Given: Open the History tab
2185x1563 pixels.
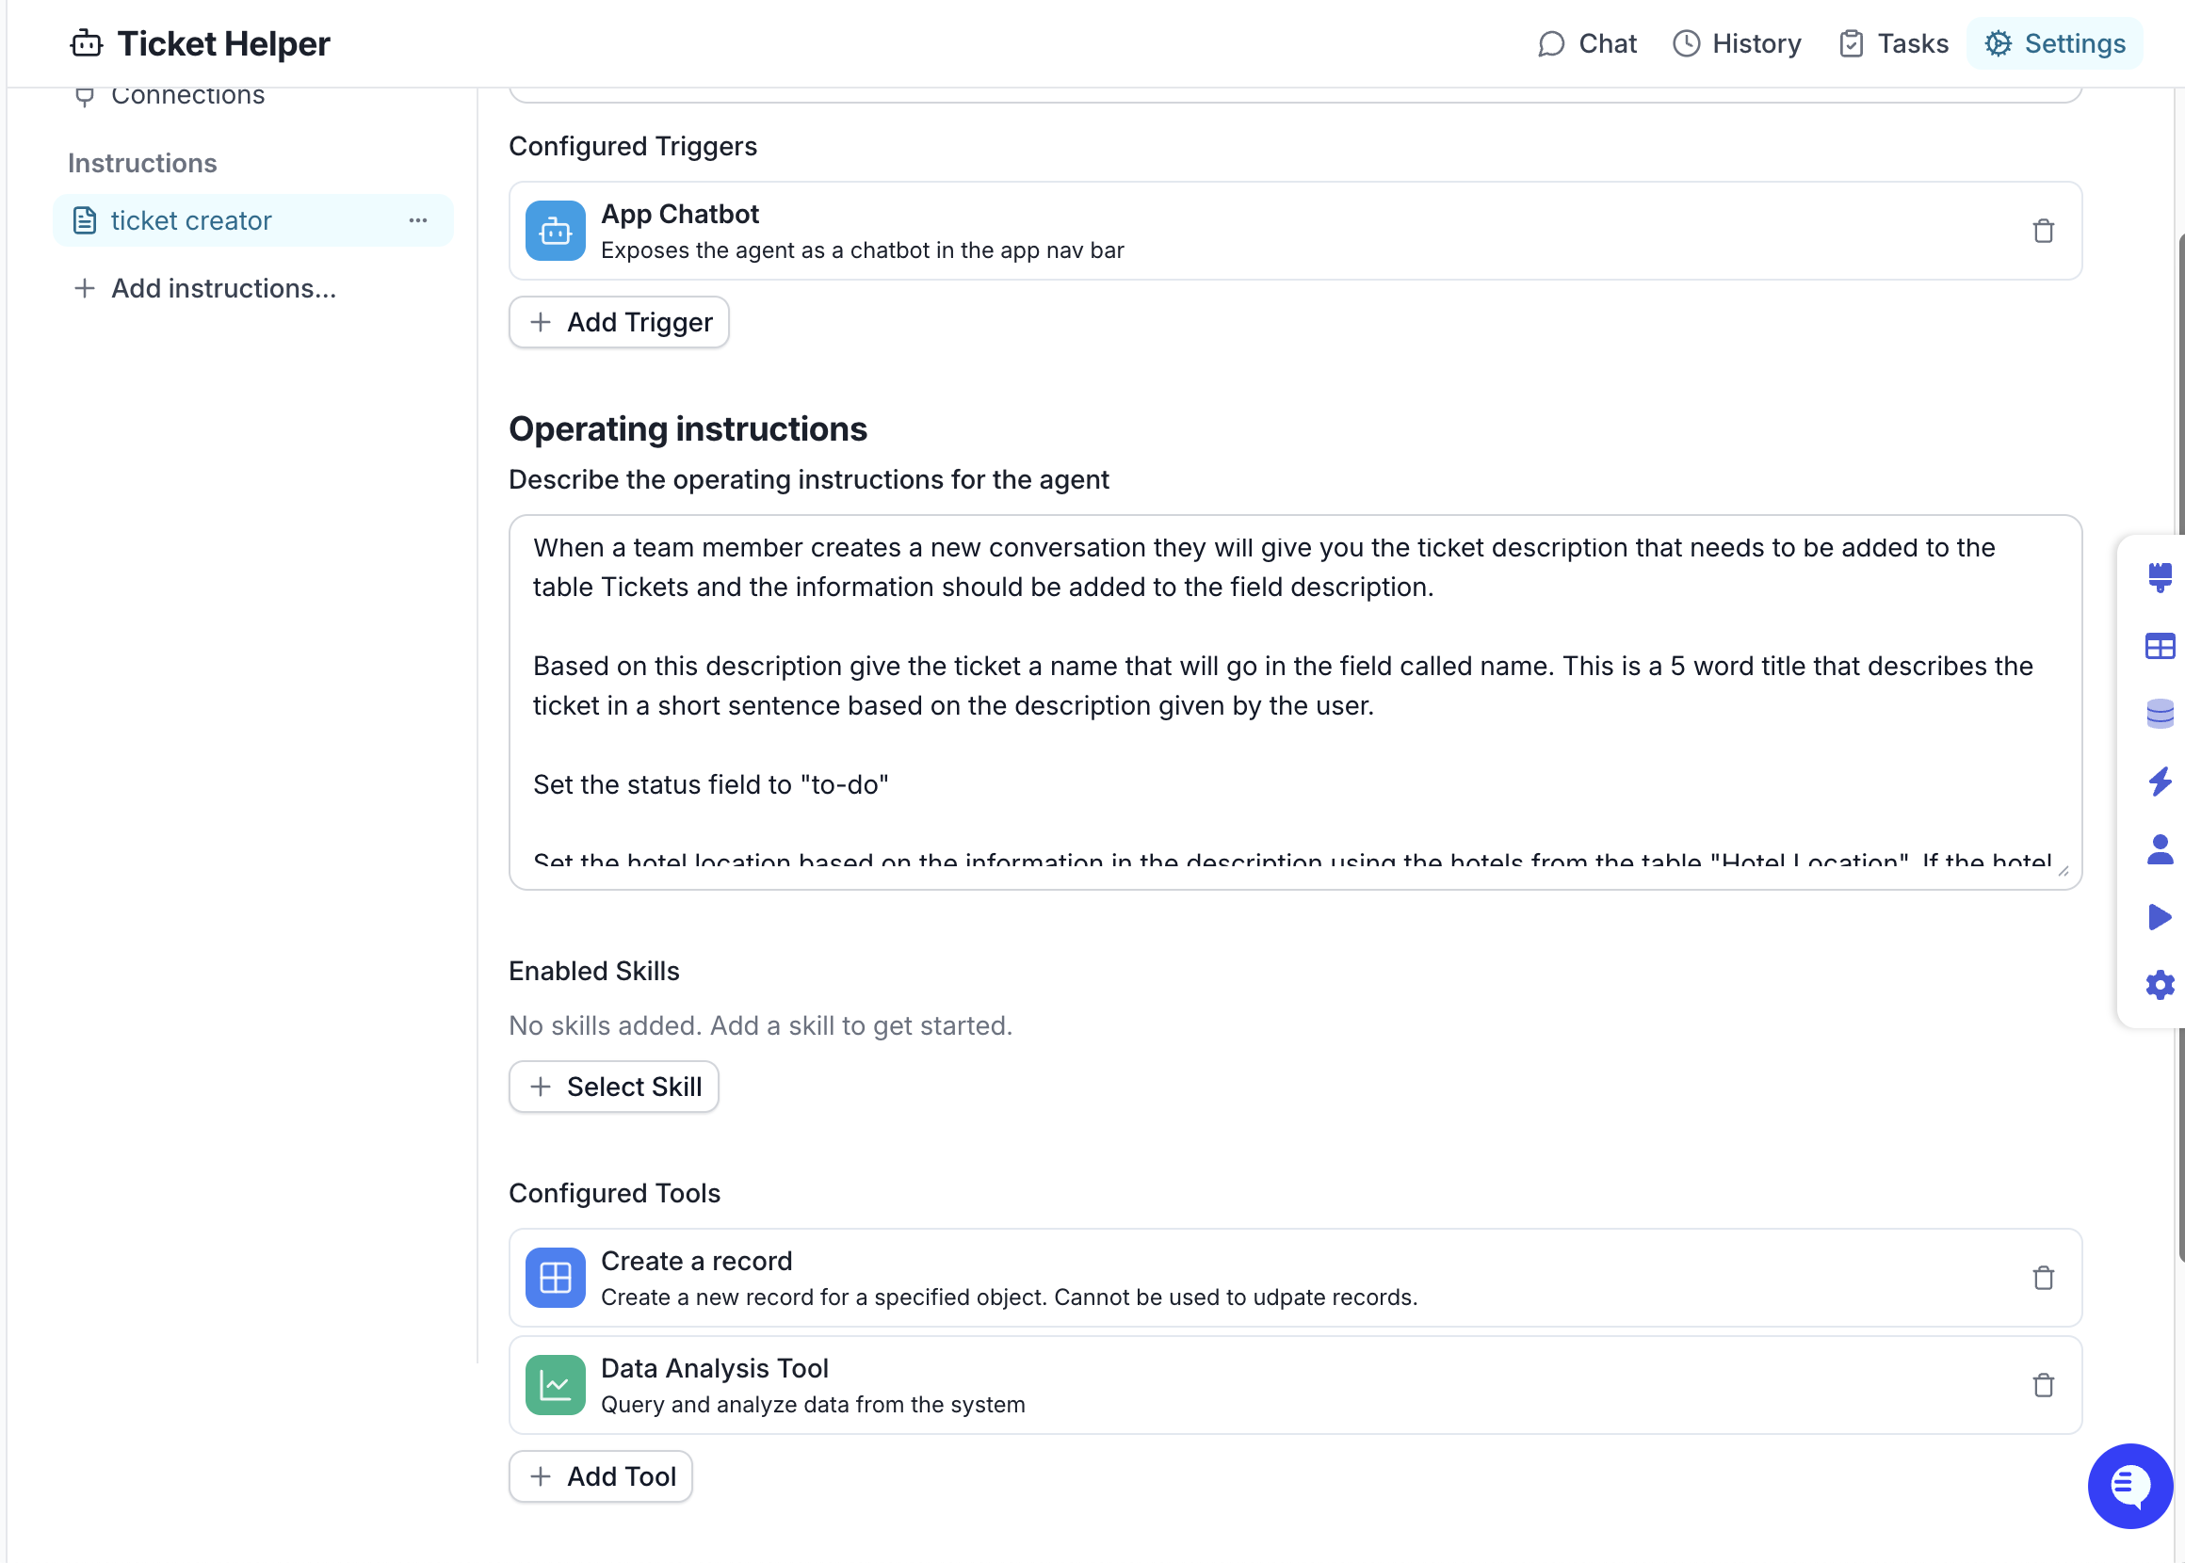Looking at the screenshot, I should click(1737, 43).
